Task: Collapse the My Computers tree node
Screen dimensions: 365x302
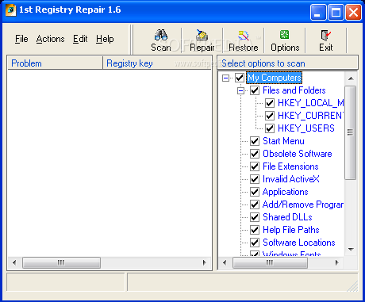Action: point(225,78)
